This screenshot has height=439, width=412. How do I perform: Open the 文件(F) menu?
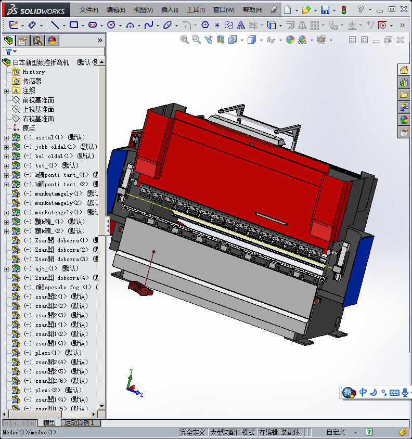point(89,10)
